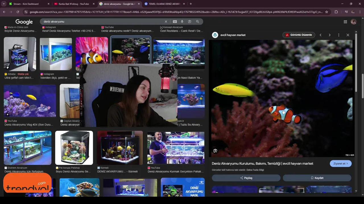The width and height of the screenshot is (364, 204).
Task: Reload the current page
Action: tap(18, 12)
